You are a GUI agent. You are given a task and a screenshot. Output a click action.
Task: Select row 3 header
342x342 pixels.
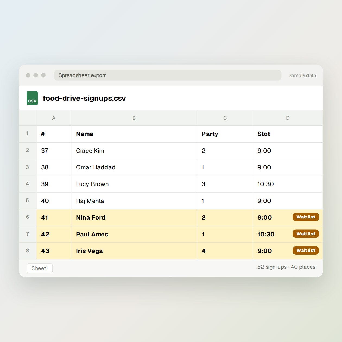click(x=27, y=167)
